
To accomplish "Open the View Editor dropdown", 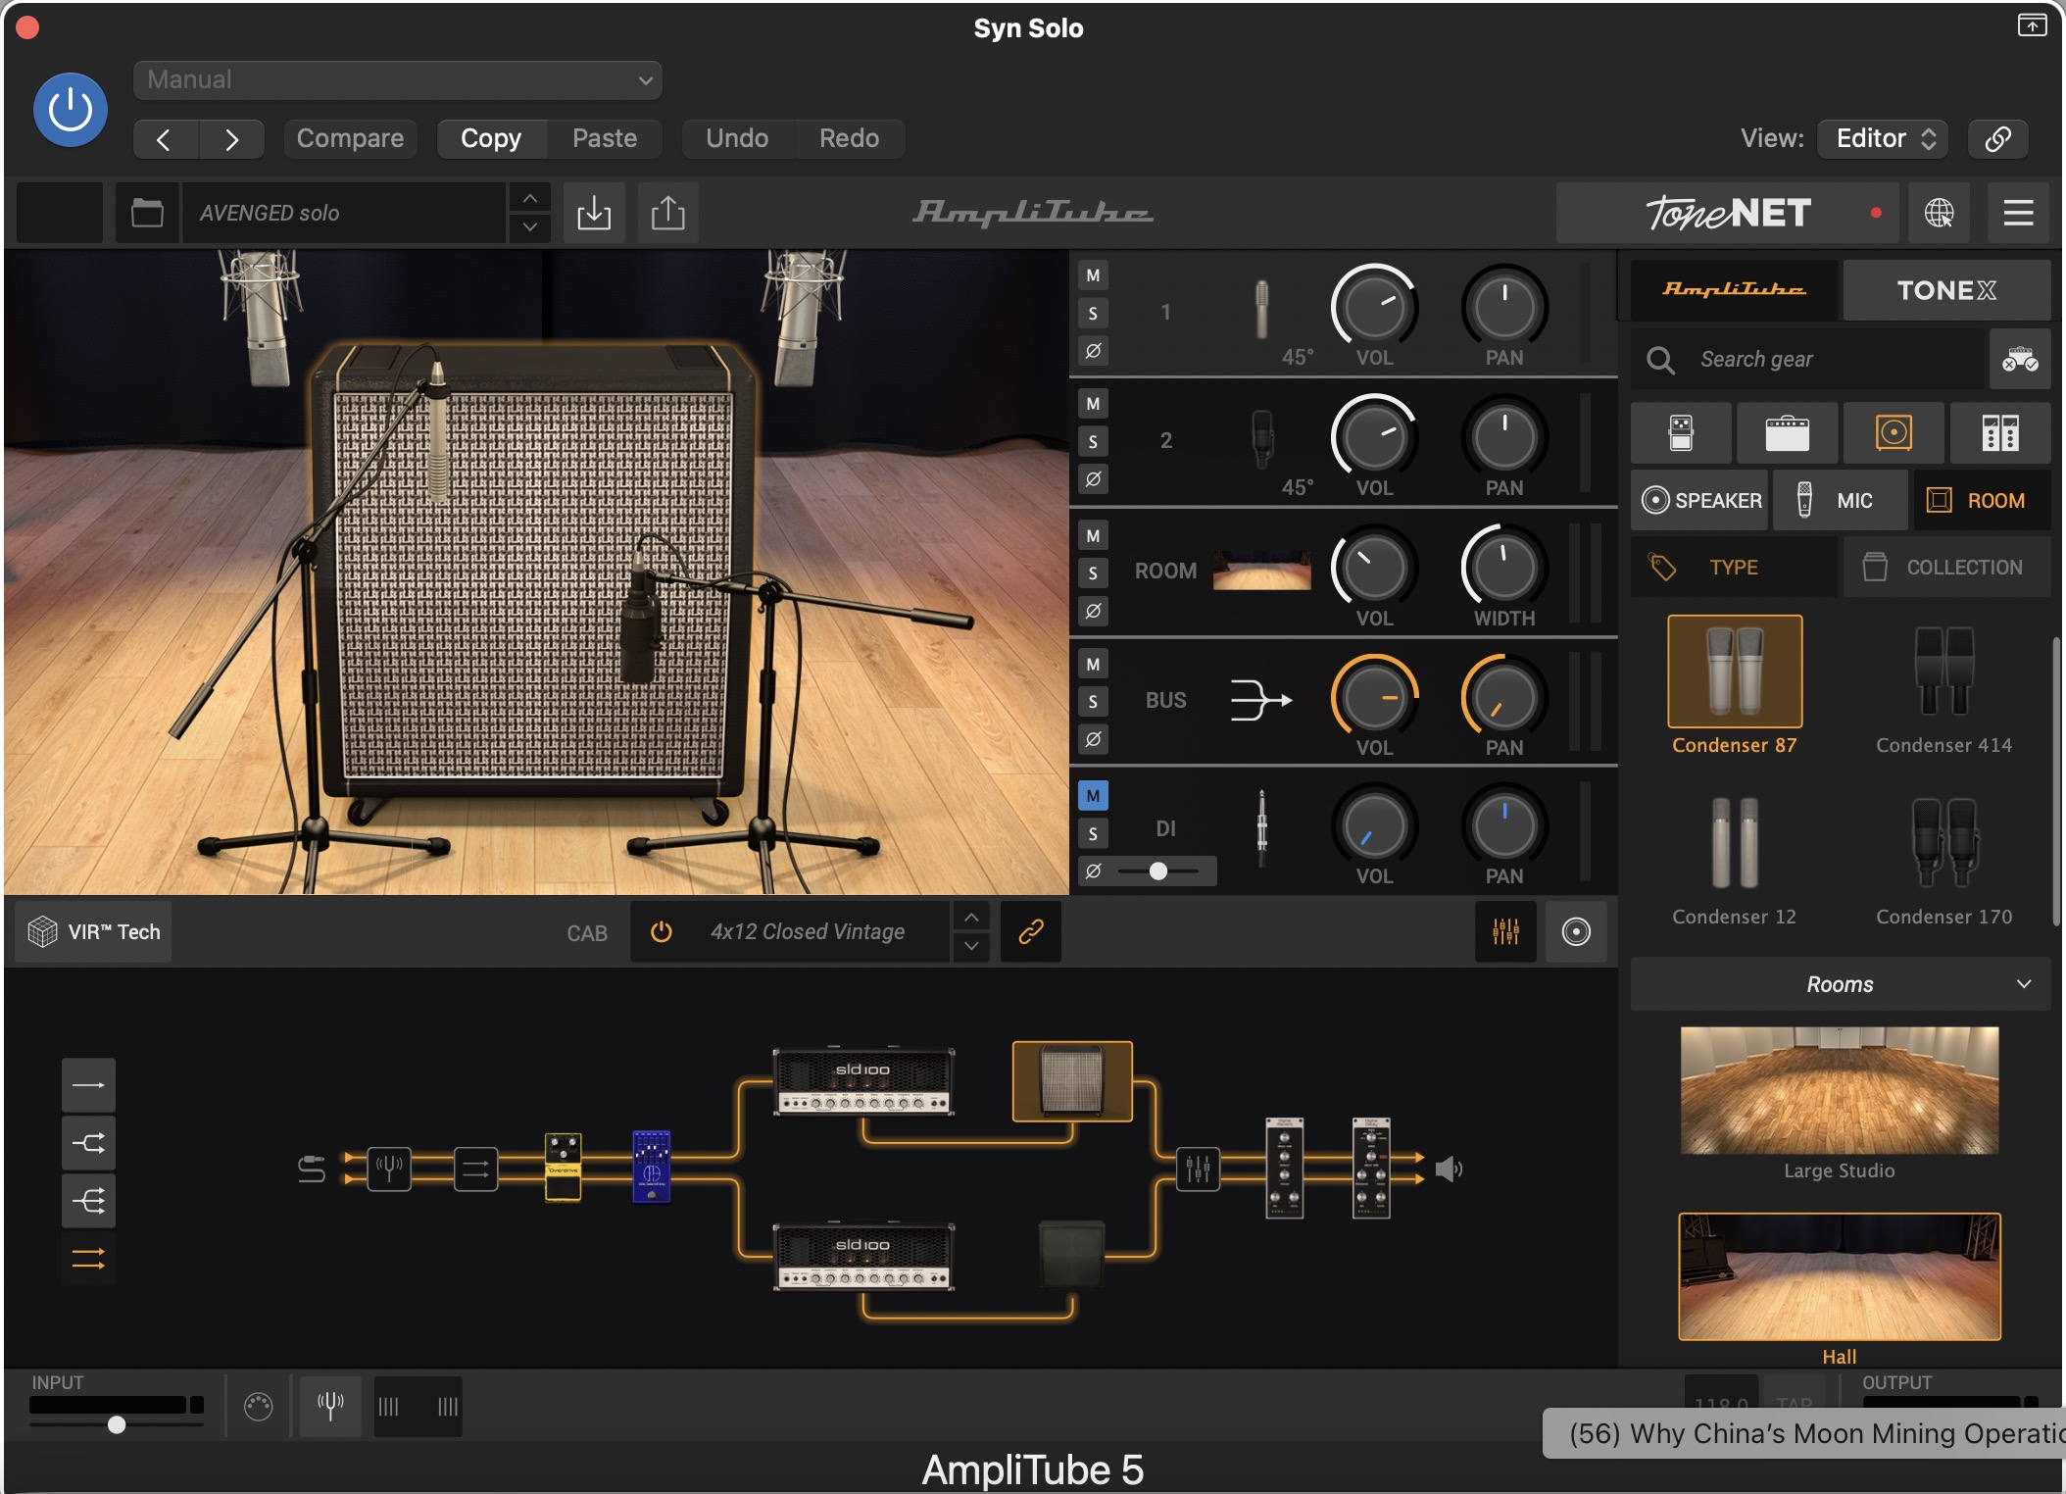I will point(1882,139).
